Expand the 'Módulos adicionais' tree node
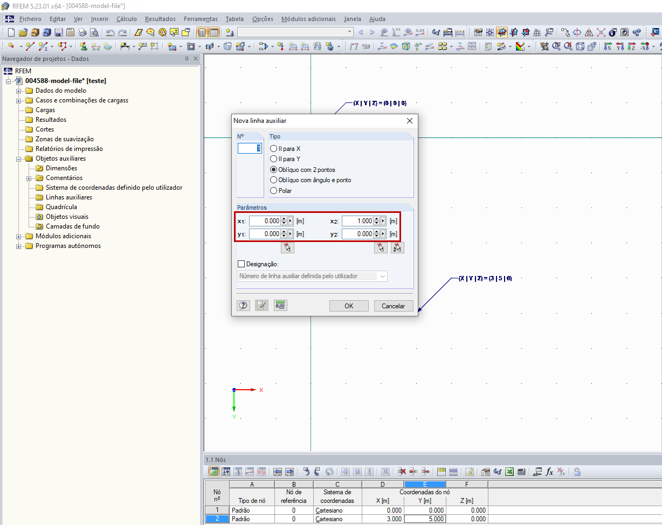The width and height of the screenshot is (662, 525). 18,236
